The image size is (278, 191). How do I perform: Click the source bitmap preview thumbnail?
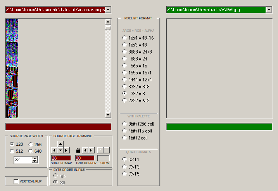pyautogui.click(x=12, y=69)
